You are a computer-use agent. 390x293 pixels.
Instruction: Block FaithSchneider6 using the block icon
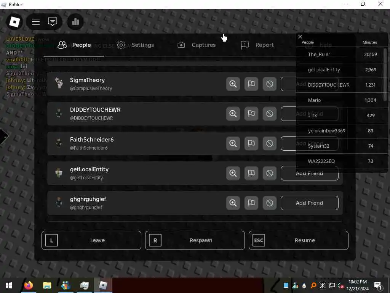coord(270,143)
